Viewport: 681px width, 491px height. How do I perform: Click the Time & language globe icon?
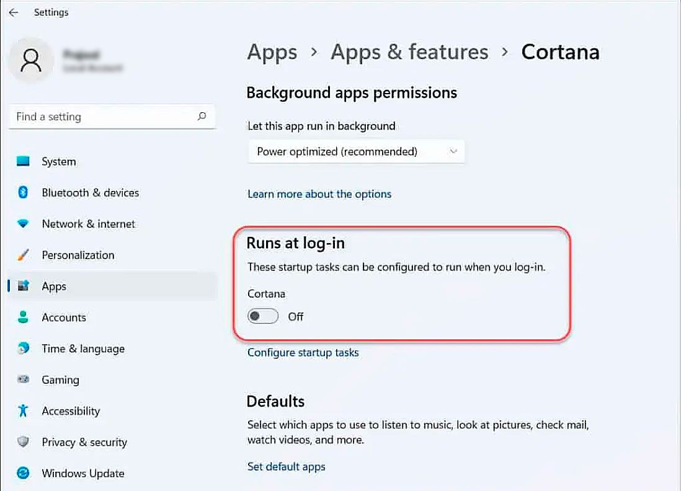coord(23,348)
